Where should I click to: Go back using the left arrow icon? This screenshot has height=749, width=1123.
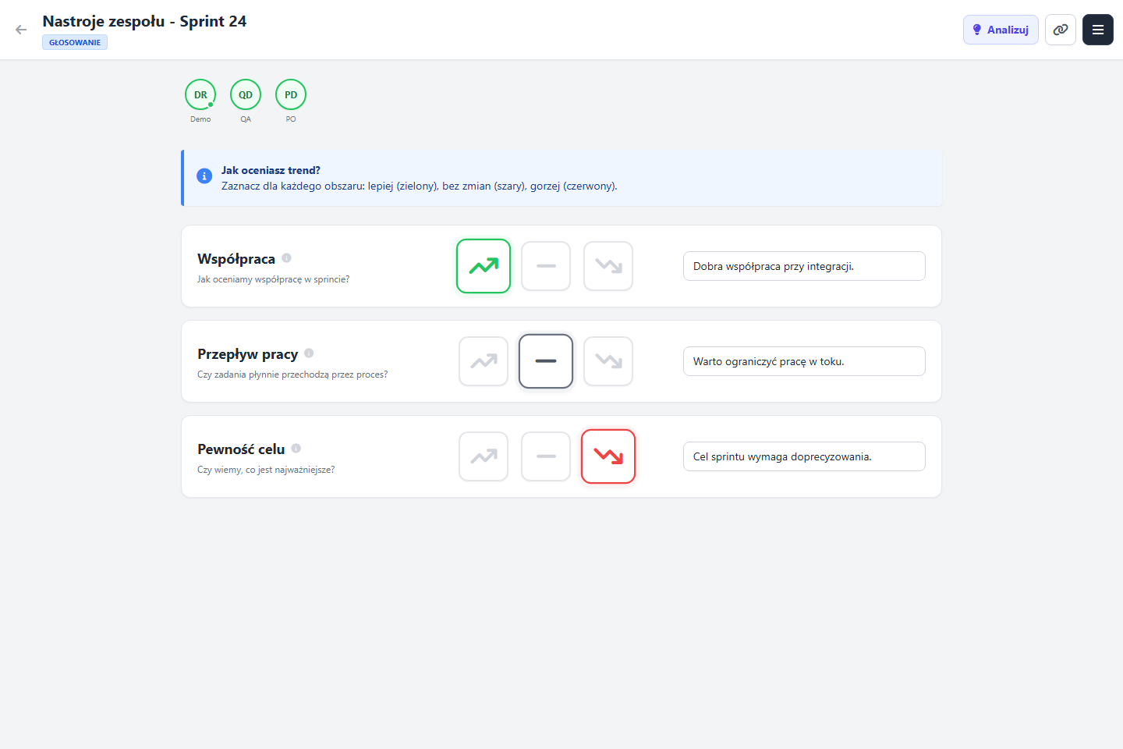(21, 30)
